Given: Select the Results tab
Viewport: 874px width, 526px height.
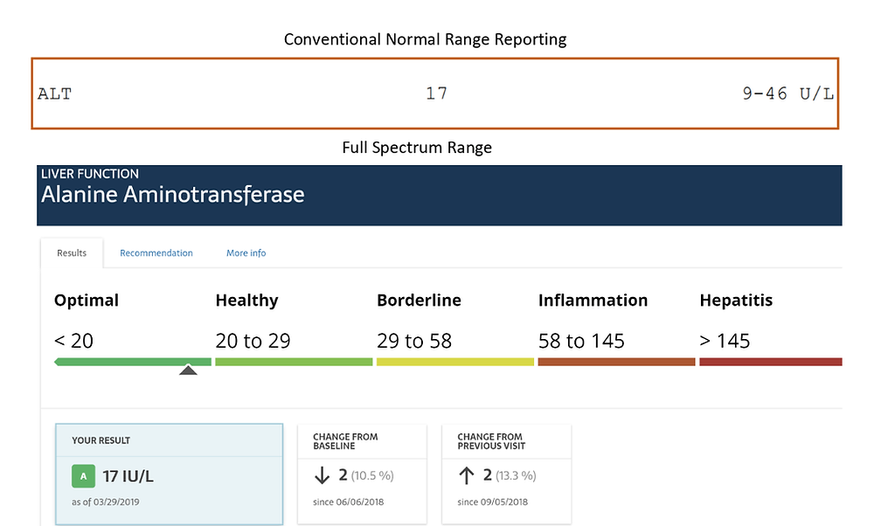Looking at the screenshot, I should click(71, 253).
